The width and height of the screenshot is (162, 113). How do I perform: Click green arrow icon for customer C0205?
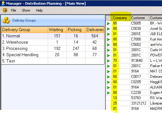(x=108, y=82)
